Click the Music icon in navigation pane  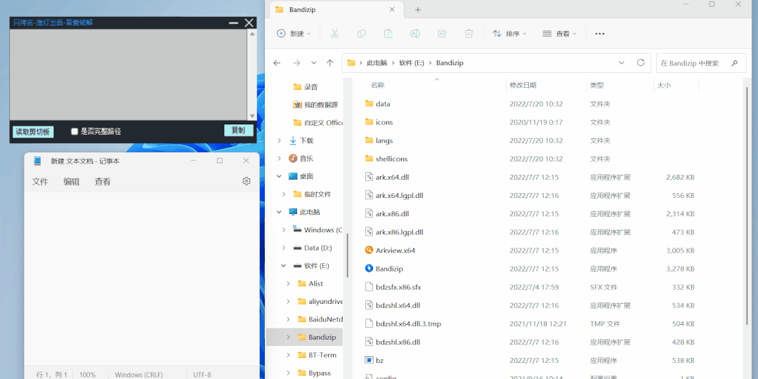pyautogui.click(x=293, y=159)
